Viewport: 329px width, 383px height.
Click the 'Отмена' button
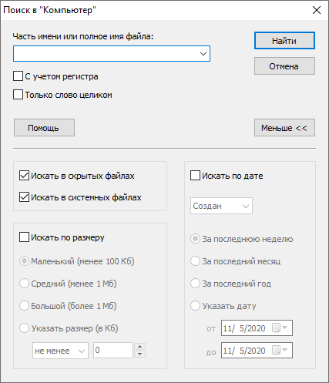284,66
